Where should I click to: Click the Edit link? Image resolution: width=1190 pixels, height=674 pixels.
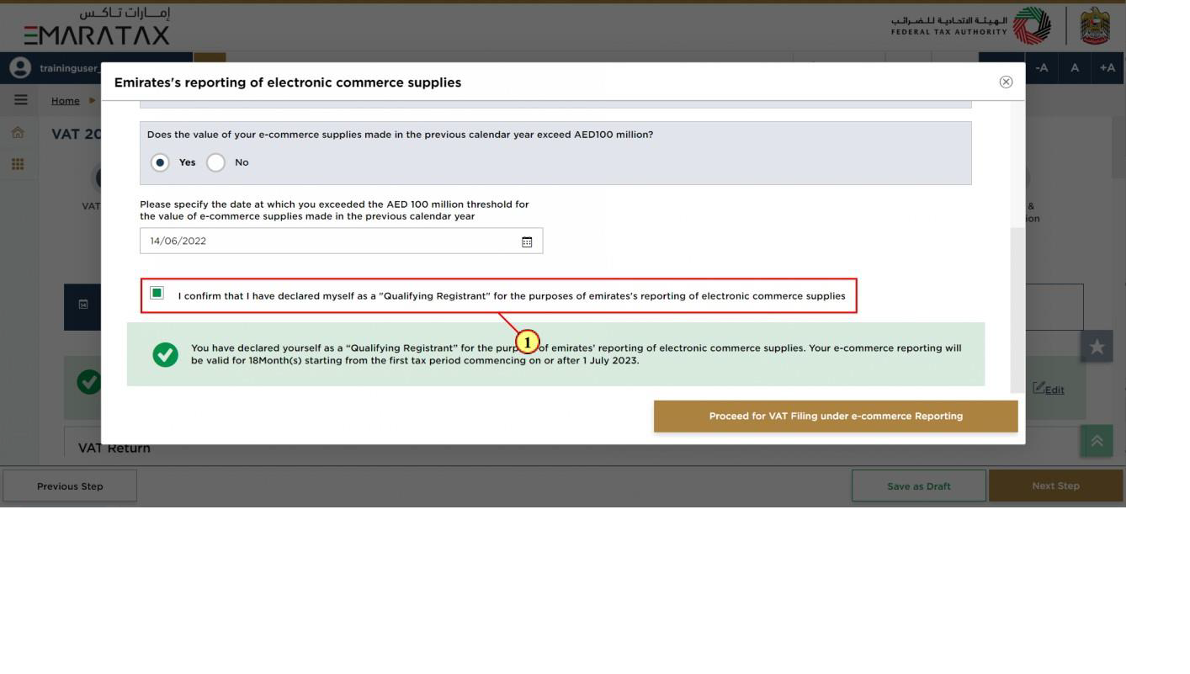coord(1049,389)
